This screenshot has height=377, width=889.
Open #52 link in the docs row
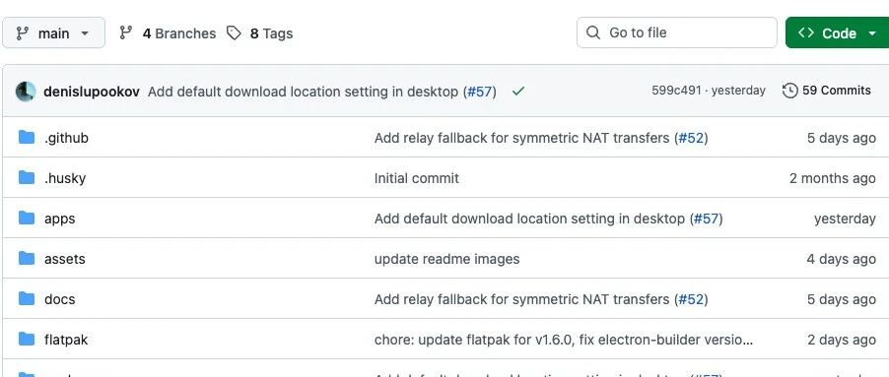coord(691,299)
